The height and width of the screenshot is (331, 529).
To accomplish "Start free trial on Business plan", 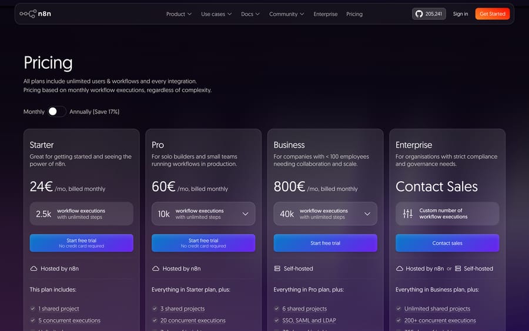I will click(x=325, y=243).
